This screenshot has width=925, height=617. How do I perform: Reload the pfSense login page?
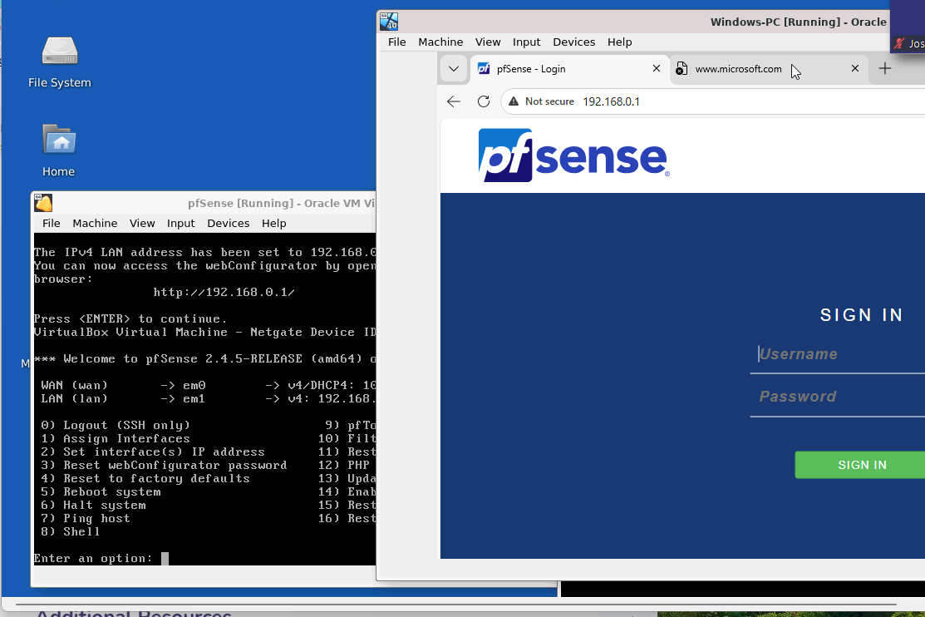(x=483, y=101)
